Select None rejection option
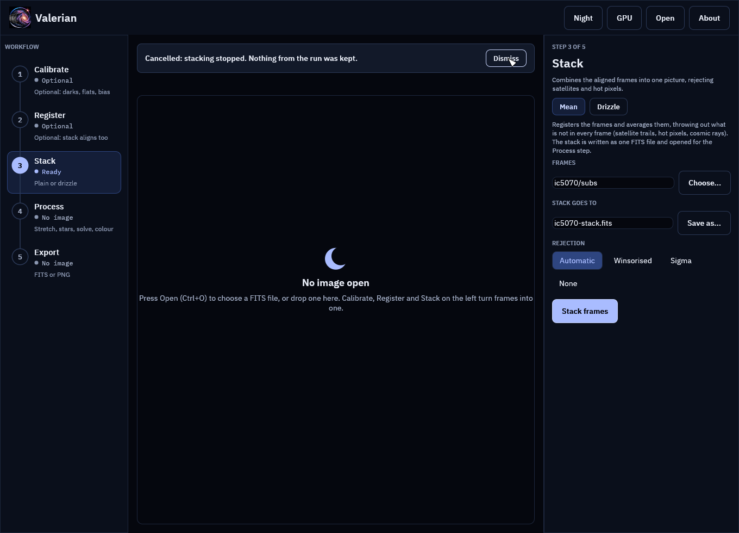 (568, 283)
